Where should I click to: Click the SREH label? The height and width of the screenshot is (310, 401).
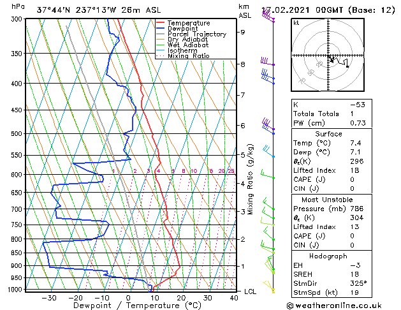pos(303,274)
